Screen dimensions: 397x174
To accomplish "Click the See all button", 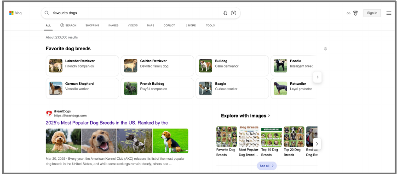I will tap(267, 166).
